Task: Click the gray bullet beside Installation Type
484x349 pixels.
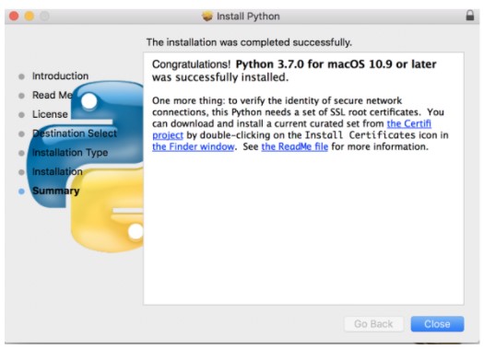Action: (21, 153)
